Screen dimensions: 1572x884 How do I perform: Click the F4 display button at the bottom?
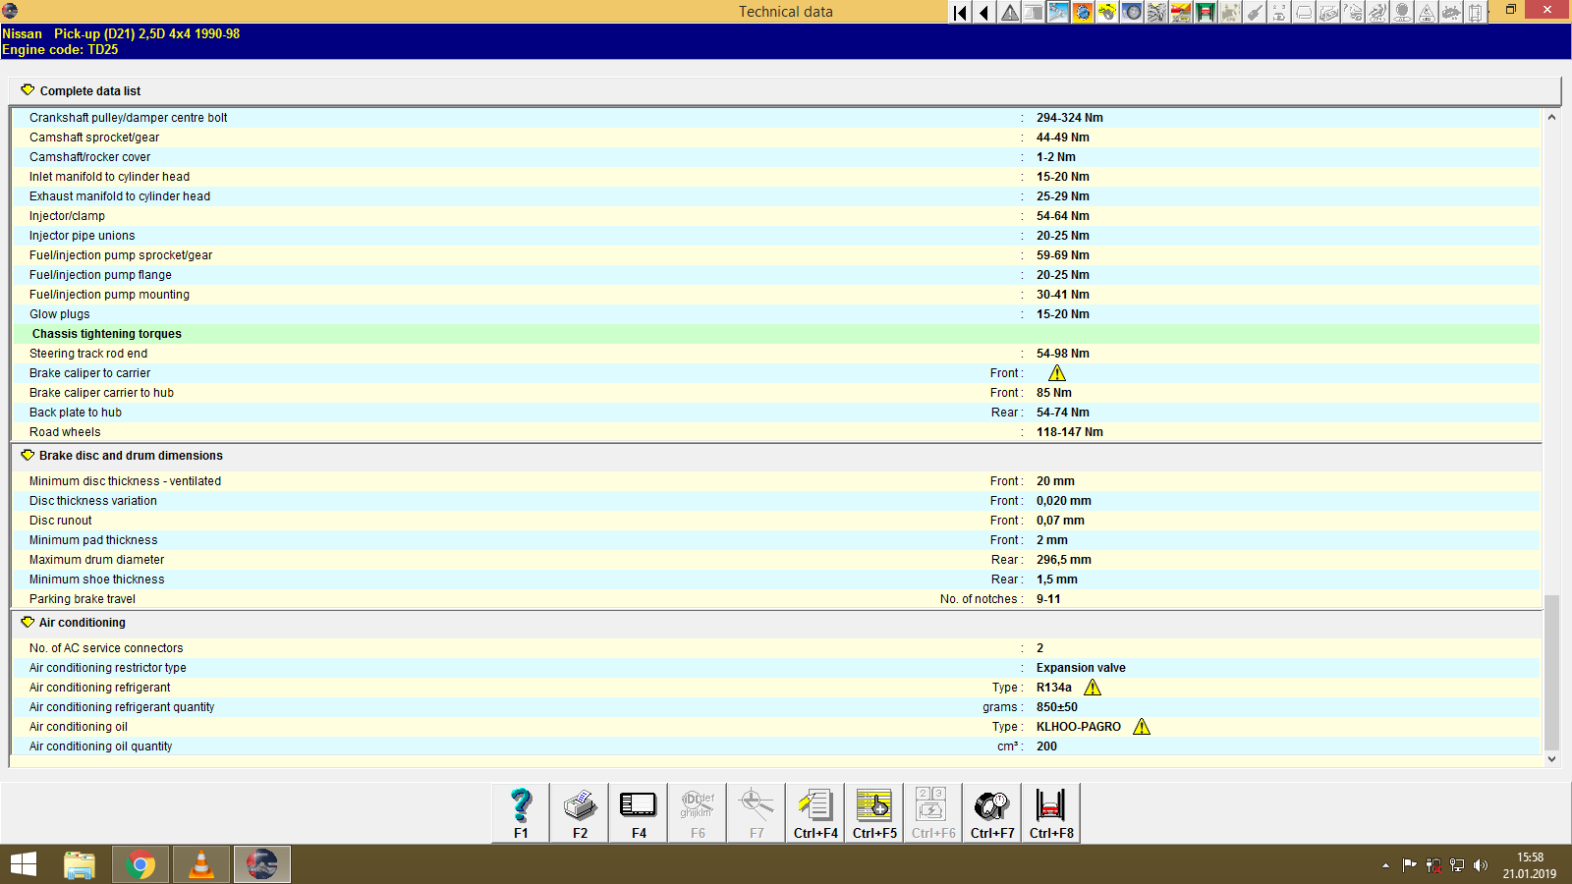click(x=638, y=812)
